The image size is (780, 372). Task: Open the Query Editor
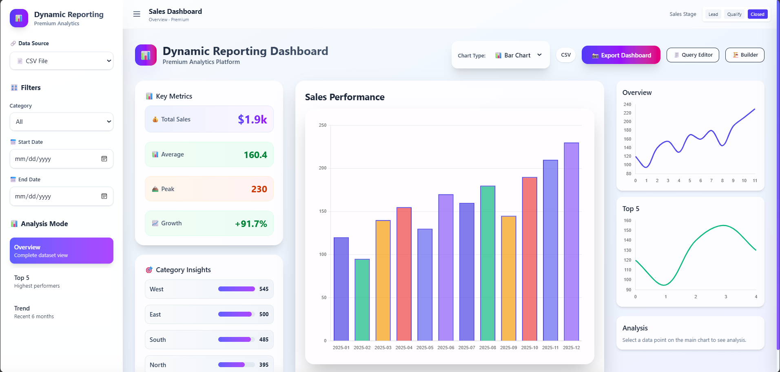[x=693, y=55]
